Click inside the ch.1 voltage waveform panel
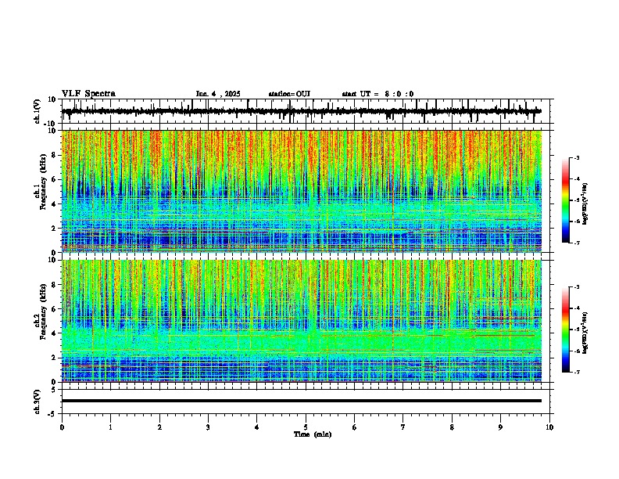 pyautogui.click(x=305, y=111)
